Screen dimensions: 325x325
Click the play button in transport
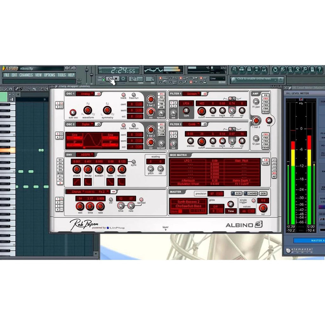point(109,79)
